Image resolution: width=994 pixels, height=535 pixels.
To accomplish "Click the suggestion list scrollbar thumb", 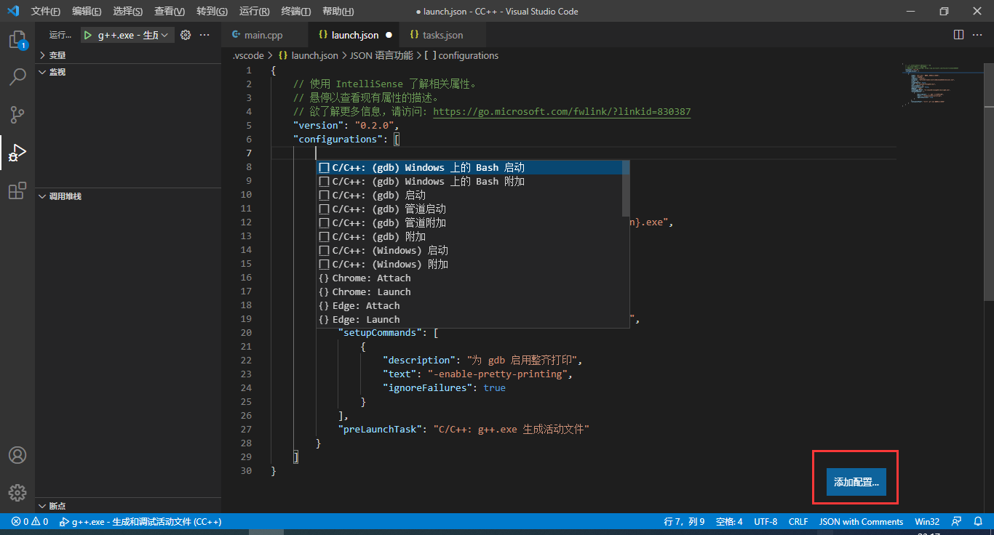I will coord(626,189).
